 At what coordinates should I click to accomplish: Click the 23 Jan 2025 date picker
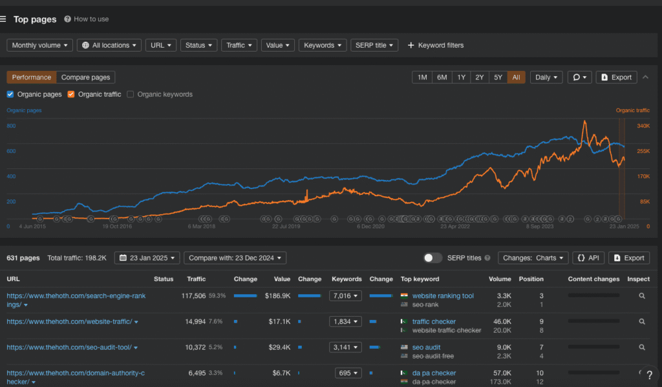pyautogui.click(x=147, y=258)
